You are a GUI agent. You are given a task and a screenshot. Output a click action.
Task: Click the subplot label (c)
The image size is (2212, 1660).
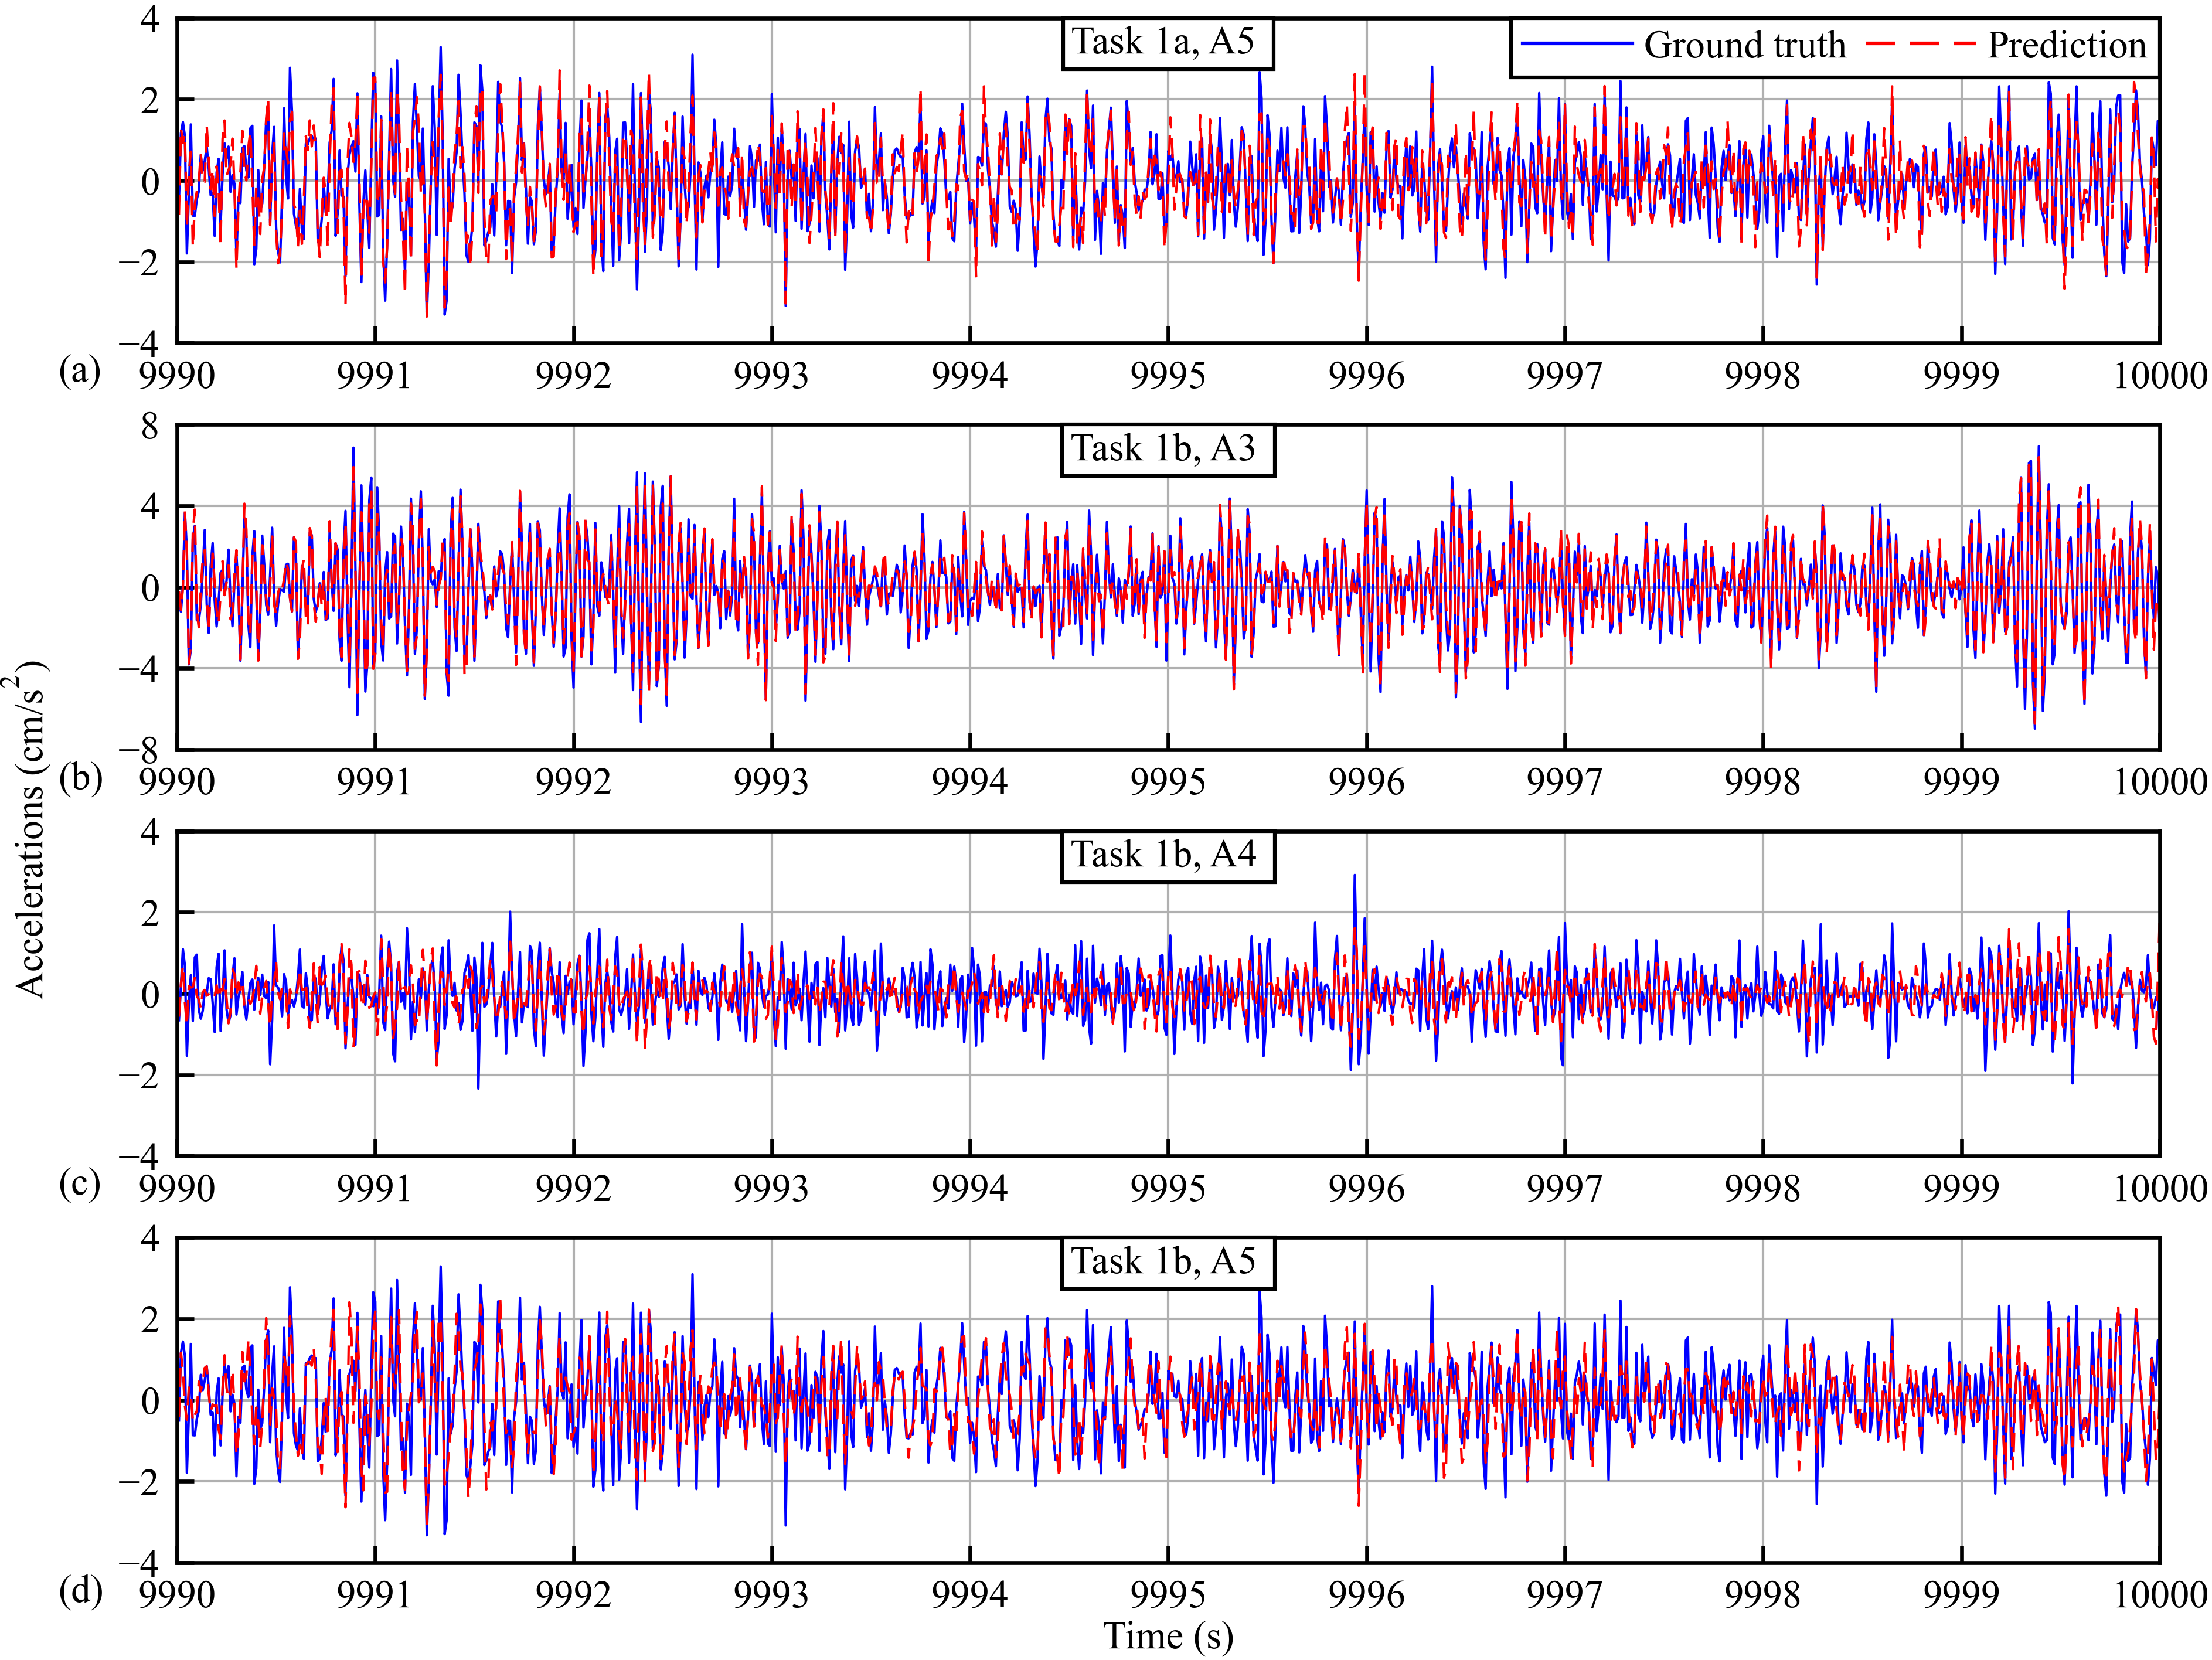coord(80,1184)
